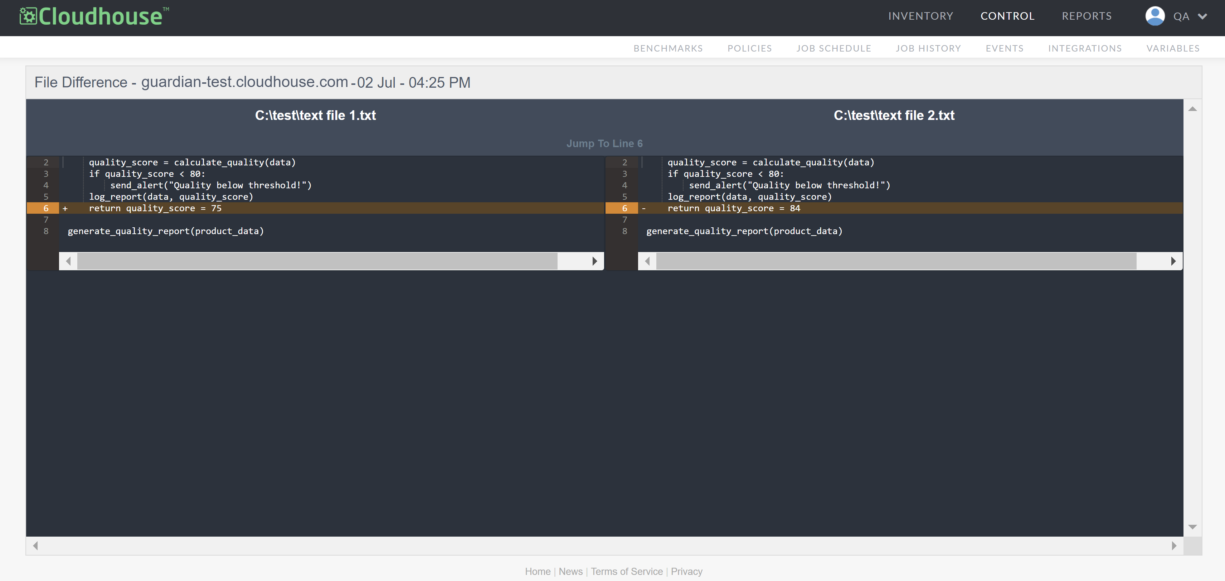Screen dimensions: 1225x581
Task: Open the CONTROL menu
Action: 1007,16
